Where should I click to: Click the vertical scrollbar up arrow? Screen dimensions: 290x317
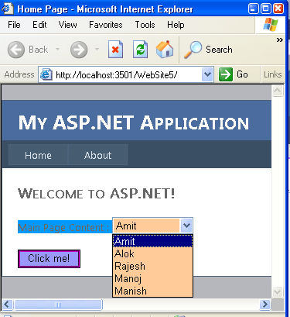278,91
